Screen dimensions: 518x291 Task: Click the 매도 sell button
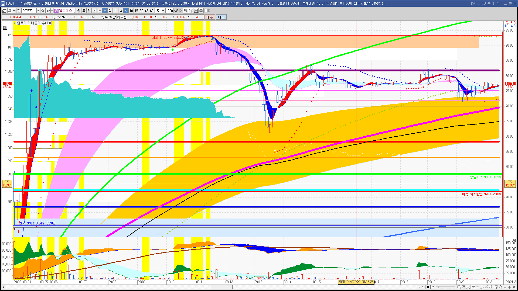pos(221,17)
